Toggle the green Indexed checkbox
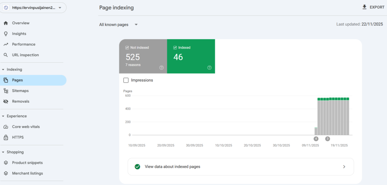 175,48
